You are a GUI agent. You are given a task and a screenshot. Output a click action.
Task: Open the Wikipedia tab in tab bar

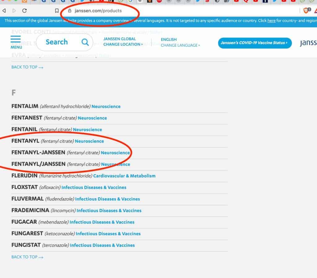tap(140, 1)
